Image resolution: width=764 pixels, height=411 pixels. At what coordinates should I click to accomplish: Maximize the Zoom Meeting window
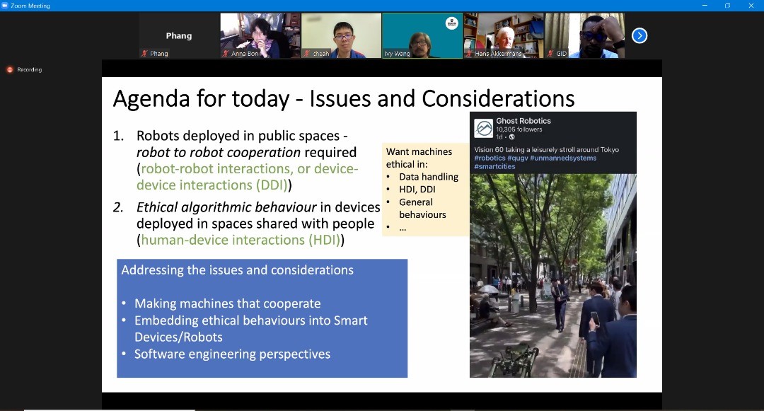pyautogui.click(x=727, y=6)
